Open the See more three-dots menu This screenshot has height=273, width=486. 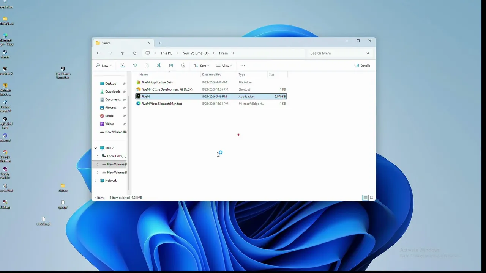coord(243,66)
